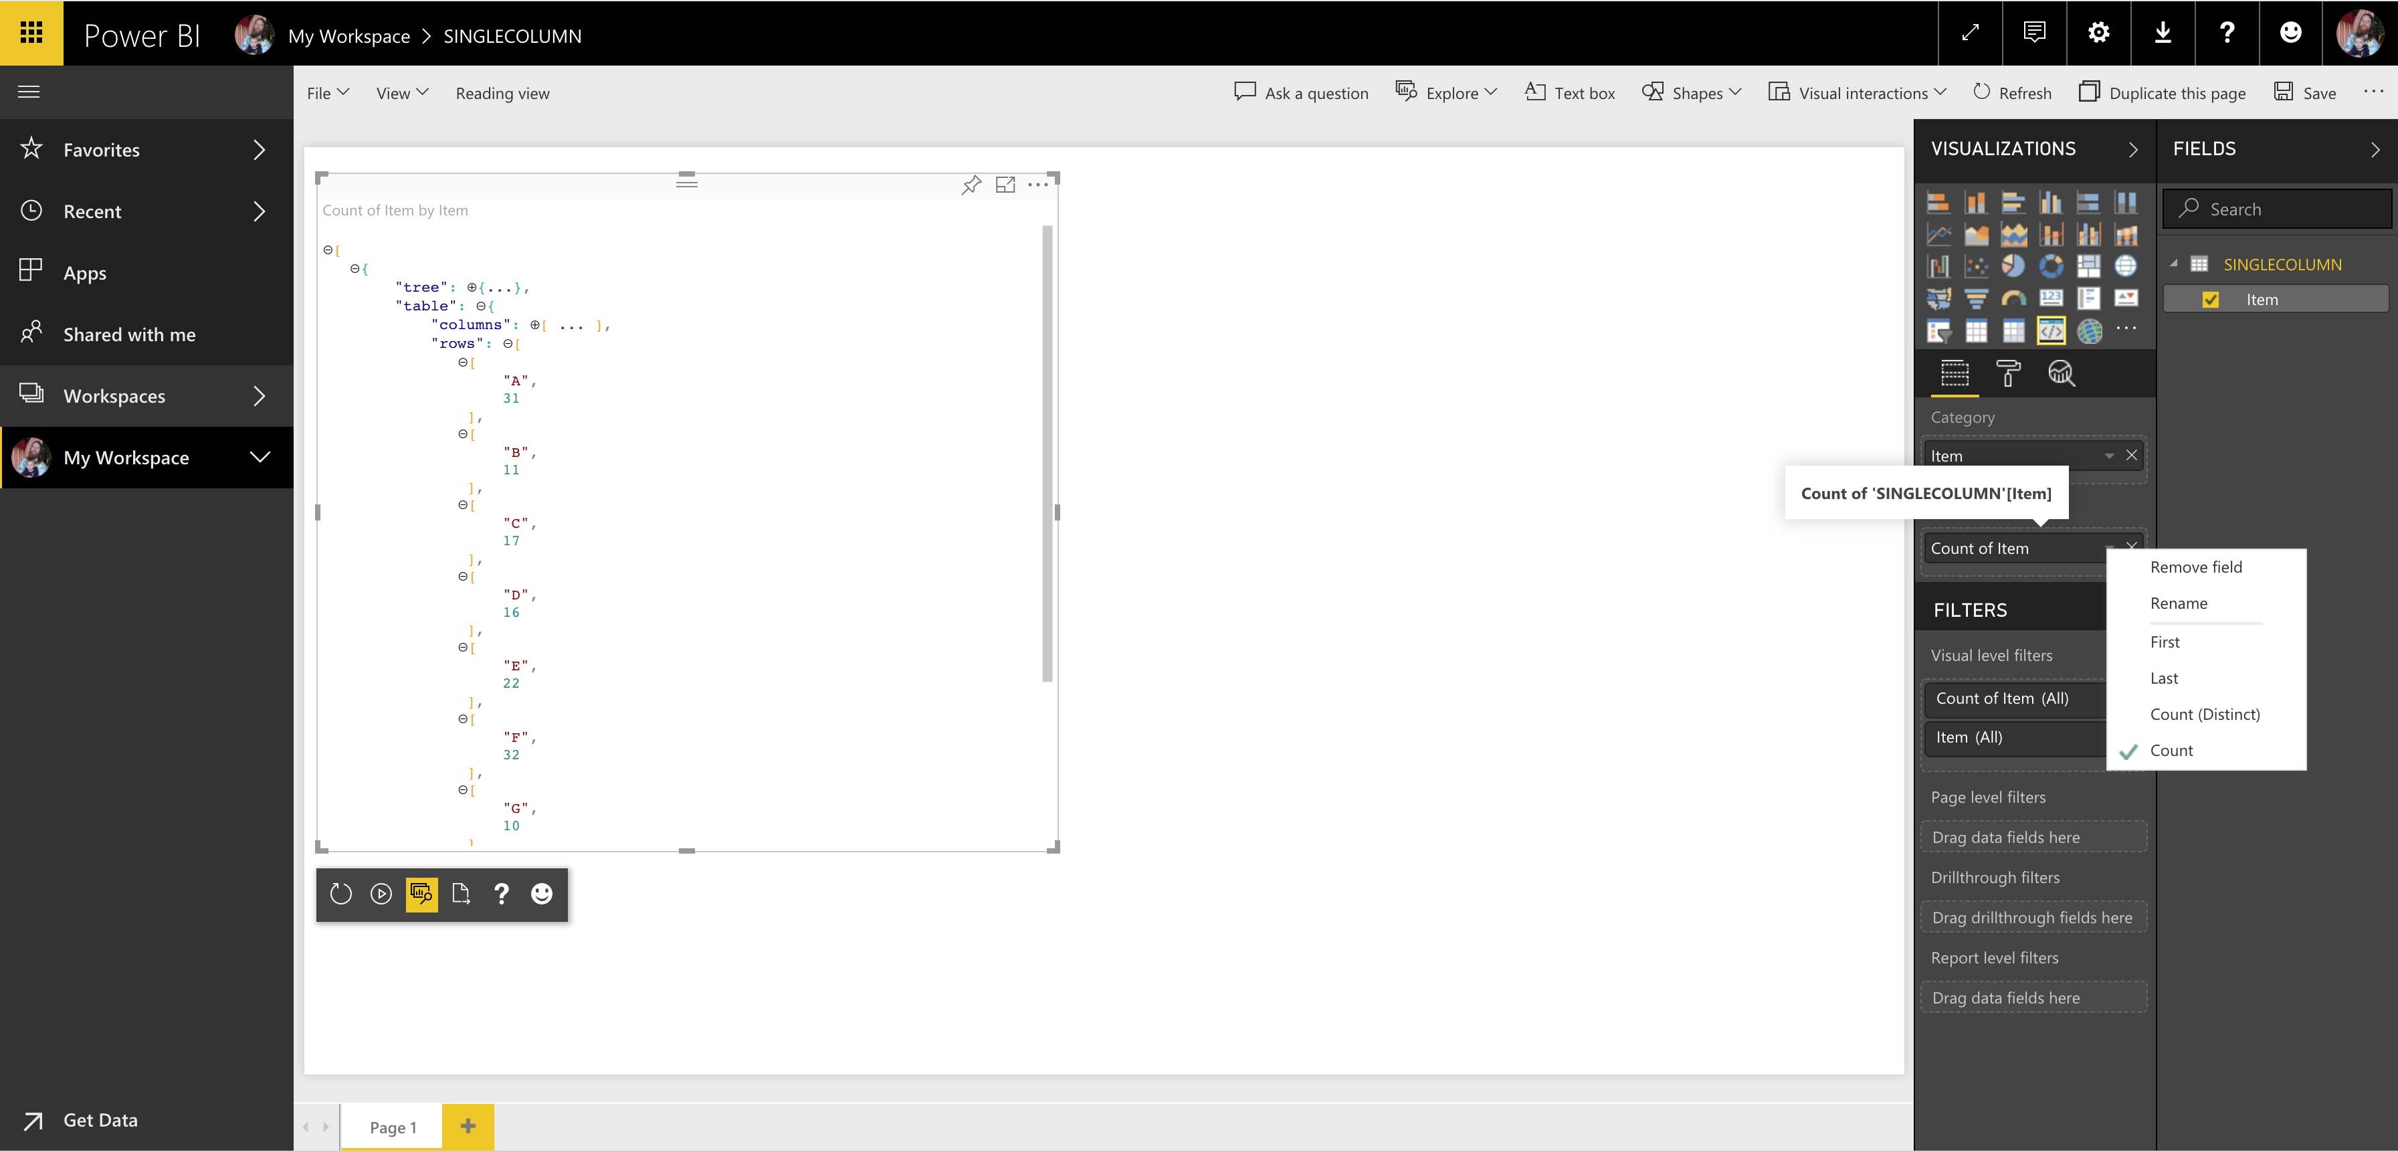The image size is (2398, 1152).
Task: Enter full screen mode via header arrows
Action: 1970,33
